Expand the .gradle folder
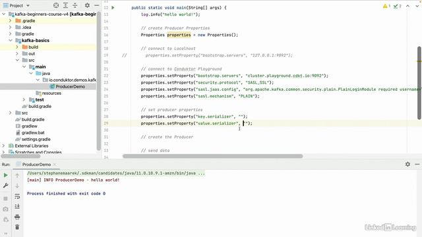422x237 pixels. (x=11, y=20)
